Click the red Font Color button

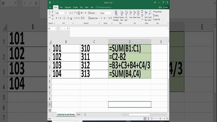pos(71,18)
